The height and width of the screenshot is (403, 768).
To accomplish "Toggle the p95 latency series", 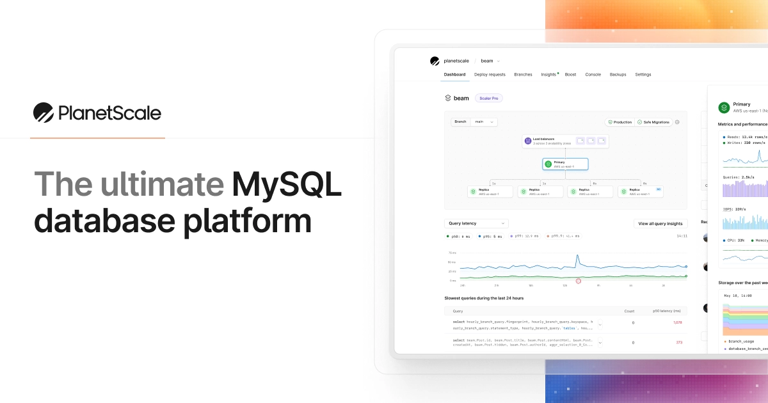I will point(490,236).
